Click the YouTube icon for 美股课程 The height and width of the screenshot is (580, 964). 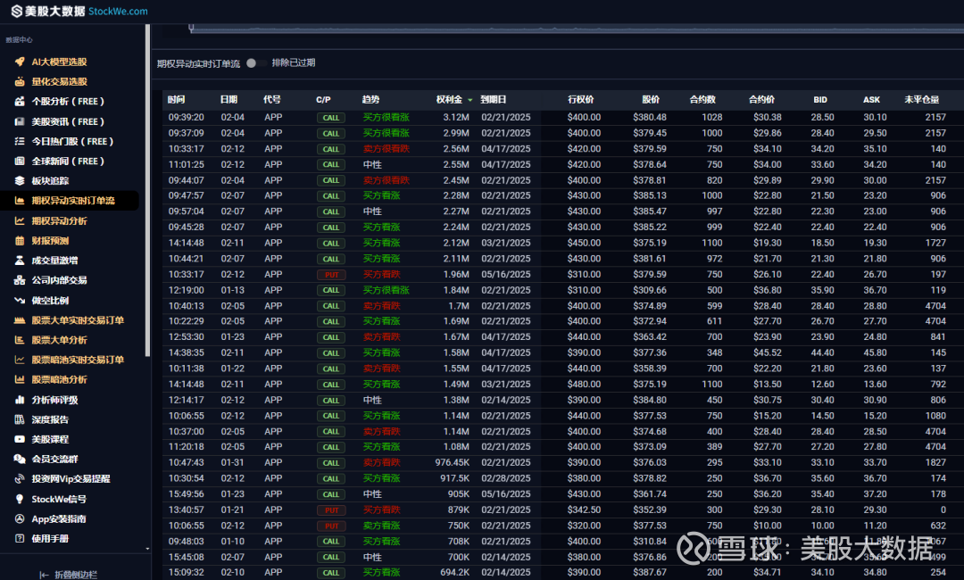(20, 439)
